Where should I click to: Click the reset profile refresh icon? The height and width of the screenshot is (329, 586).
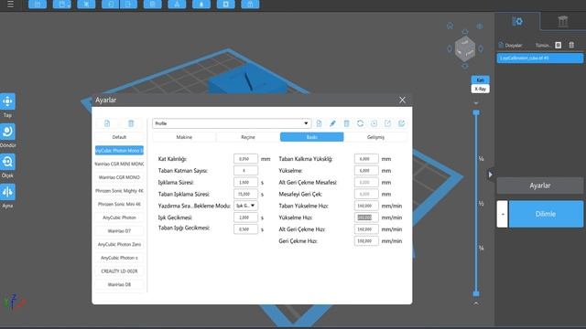coord(360,123)
